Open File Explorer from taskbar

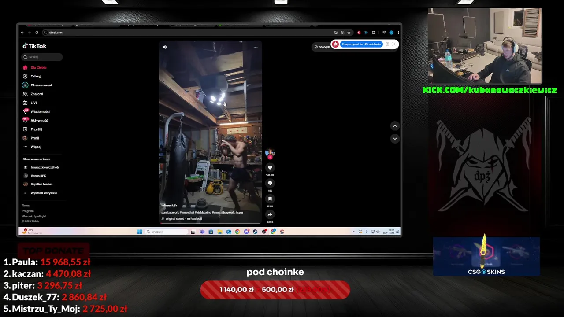point(220,232)
